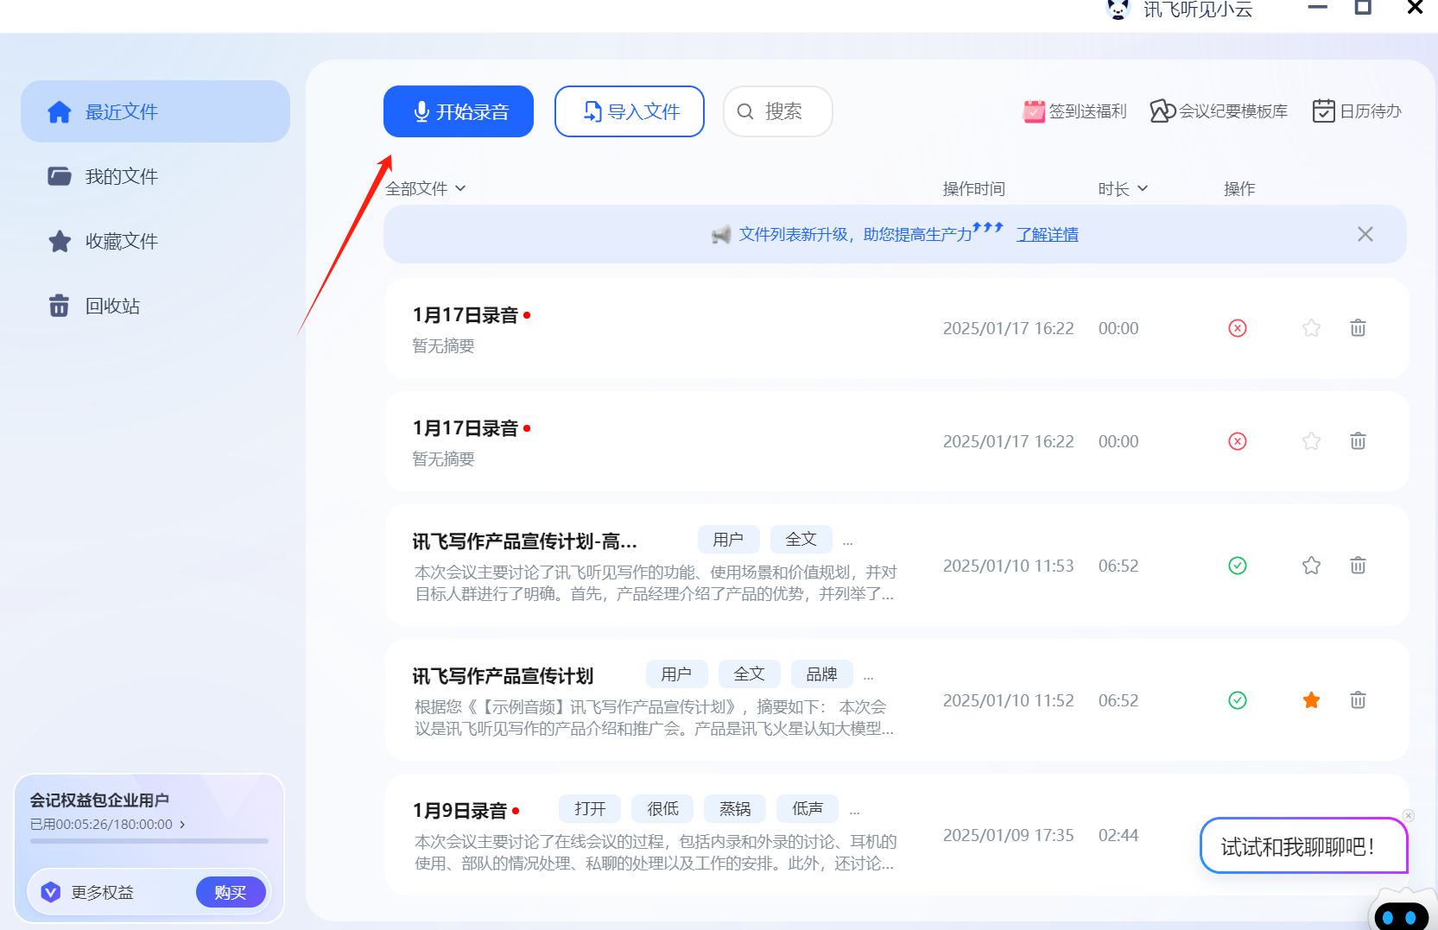
Task: Click the usage progress bar
Action: [x=149, y=841]
